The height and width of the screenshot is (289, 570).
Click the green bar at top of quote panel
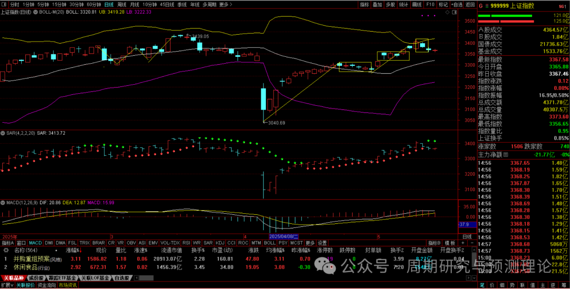tap(512, 15)
